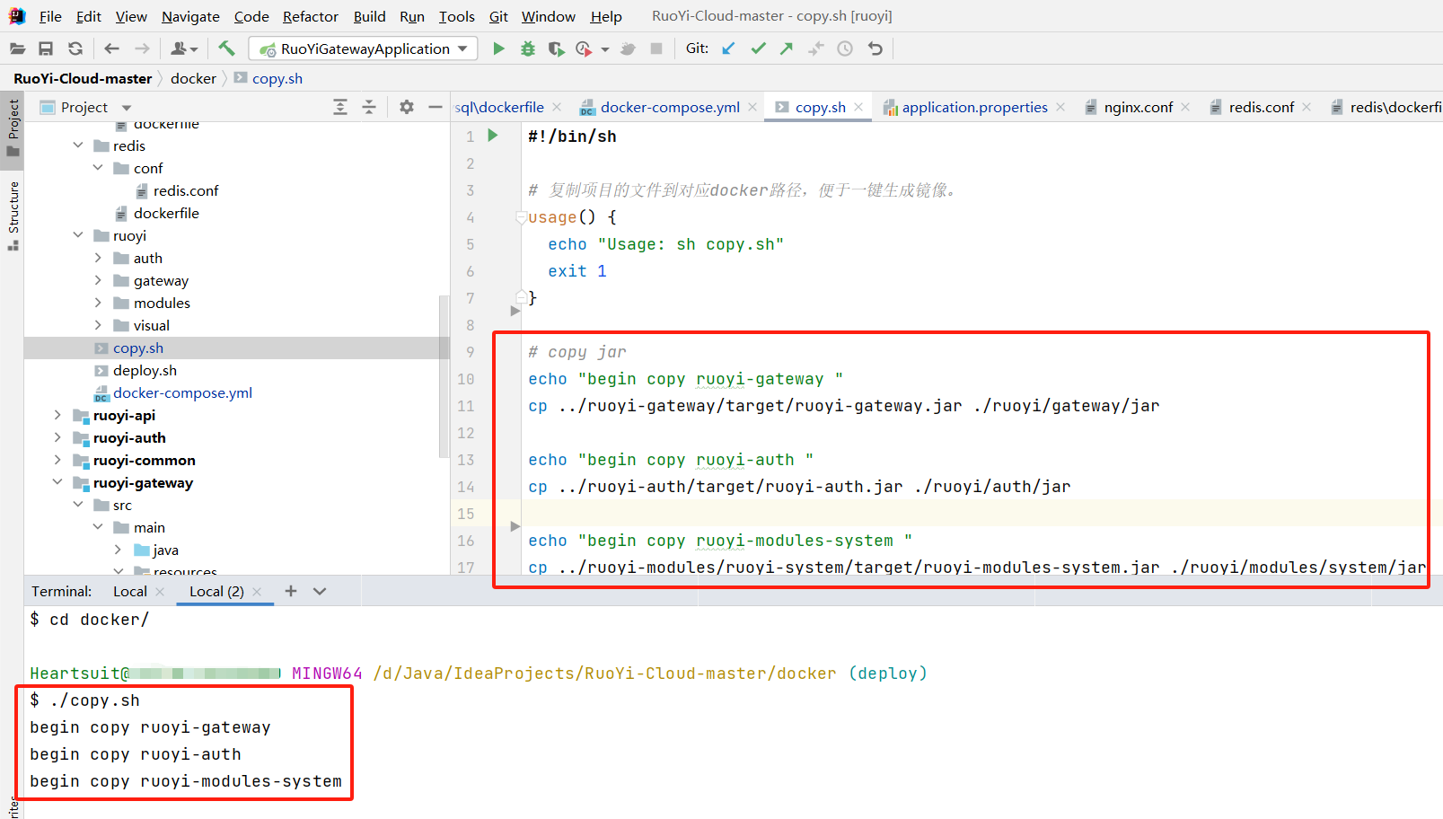This screenshot has height=819, width=1443.
Task: Collapse the redis folder
Action: tap(78, 145)
